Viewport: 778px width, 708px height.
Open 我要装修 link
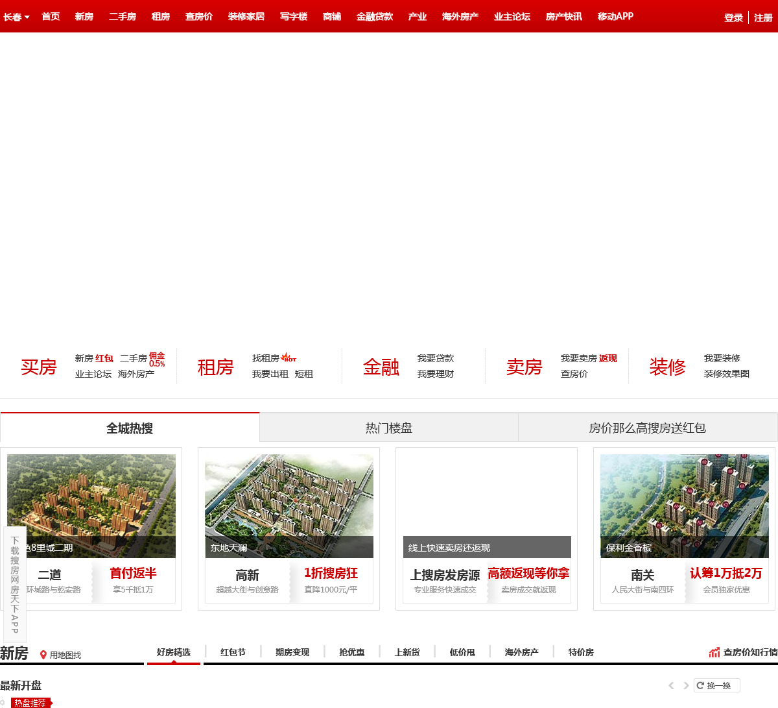722,358
